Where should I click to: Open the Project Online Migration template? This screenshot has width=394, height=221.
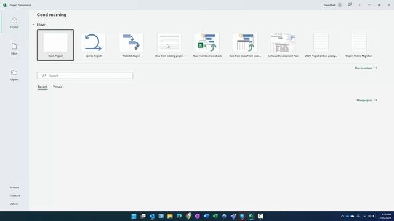pyautogui.click(x=359, y=45)
